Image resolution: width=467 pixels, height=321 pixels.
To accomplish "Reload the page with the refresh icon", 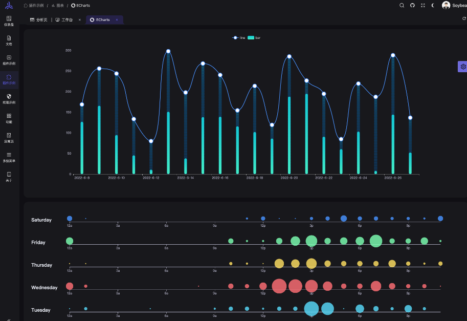I will 464,18.
